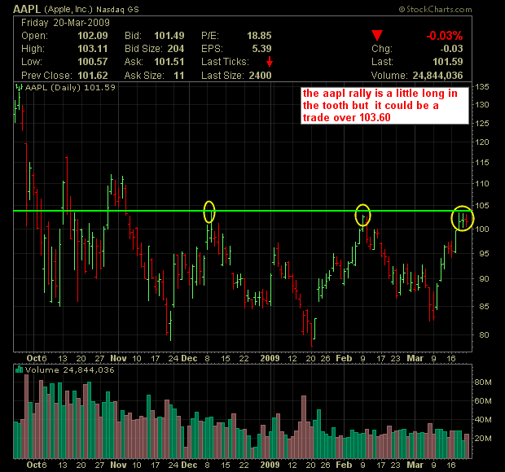Click the Prev Close value 101.62
The height and width of the screenshot is (472, 505).
(x=93, y=76)
